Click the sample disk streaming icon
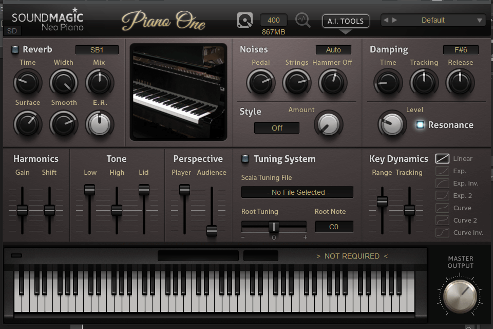The image size is (493, 329). [x=244, y=20]
